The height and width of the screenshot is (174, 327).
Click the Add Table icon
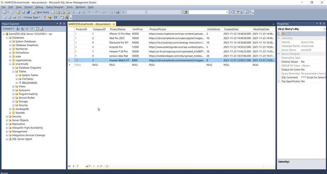pyautogui.click(x=62, y=17)
